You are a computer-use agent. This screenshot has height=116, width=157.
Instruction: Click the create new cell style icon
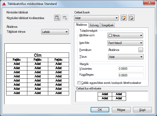124,18
